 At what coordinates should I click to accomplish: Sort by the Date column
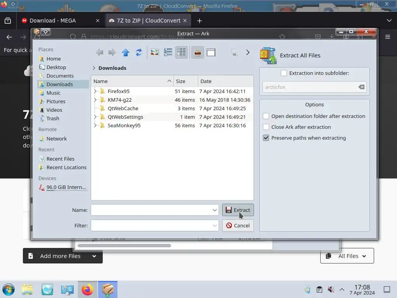226,81
